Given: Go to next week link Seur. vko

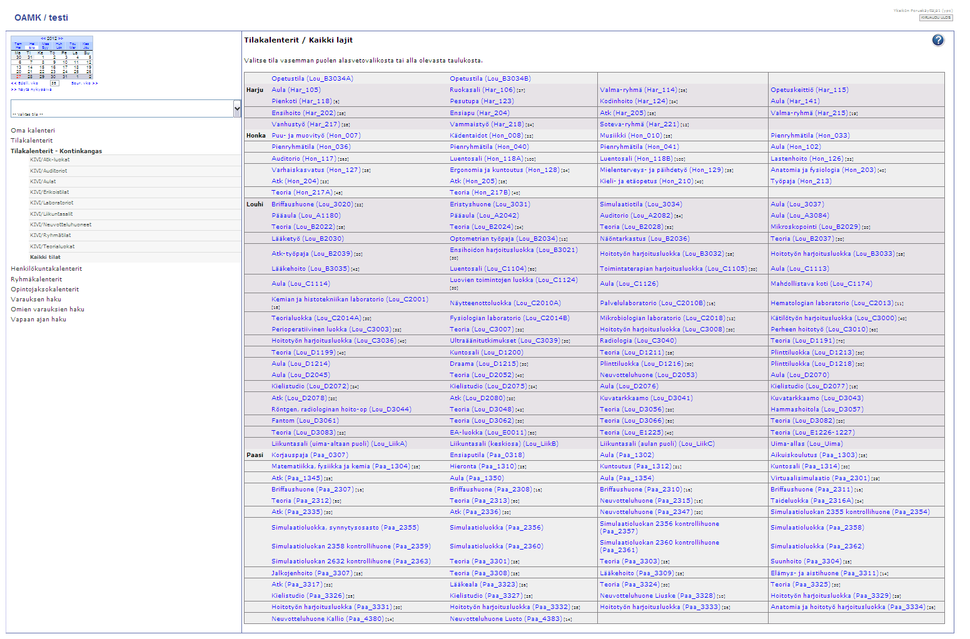Looking at the screenshot, I should 84,83.
